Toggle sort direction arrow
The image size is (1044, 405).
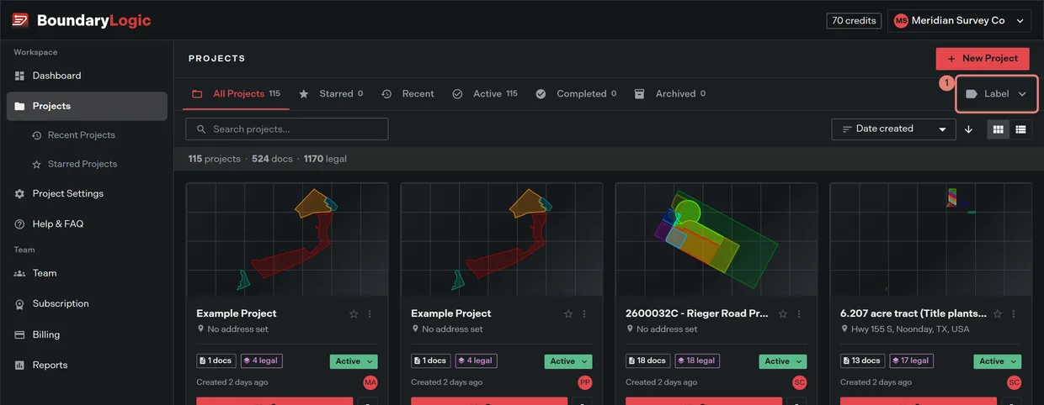(x=968, y=129)
